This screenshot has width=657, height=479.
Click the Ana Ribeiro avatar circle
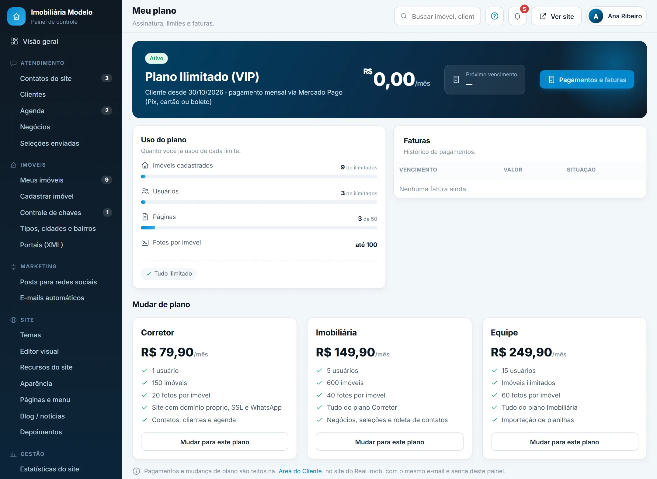point(596,16)
